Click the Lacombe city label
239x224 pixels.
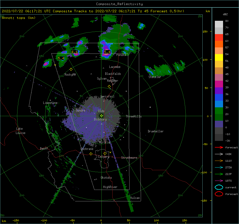tap(115, 67)
